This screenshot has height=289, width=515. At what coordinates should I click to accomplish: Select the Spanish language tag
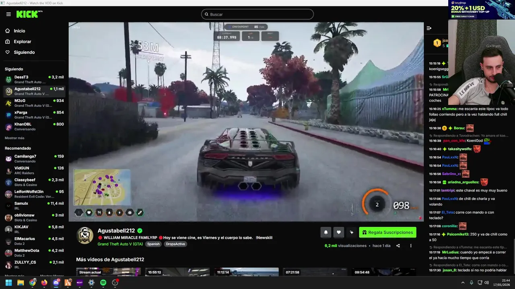click(153, 244)
